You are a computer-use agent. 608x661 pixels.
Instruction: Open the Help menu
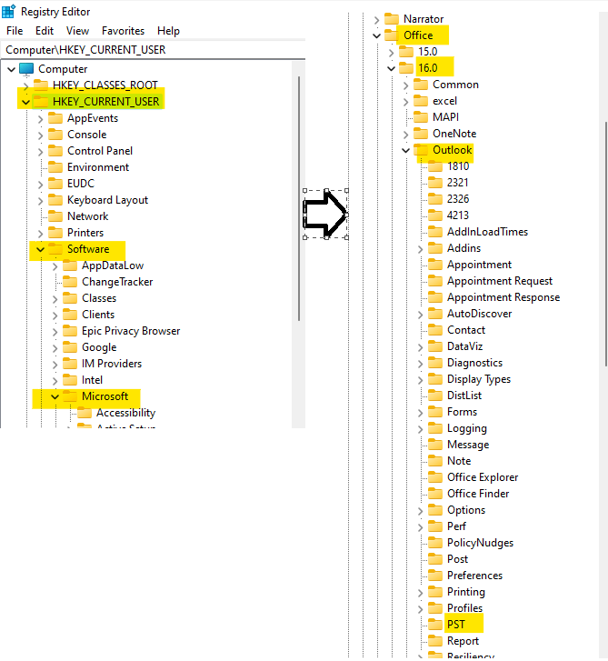168,31
